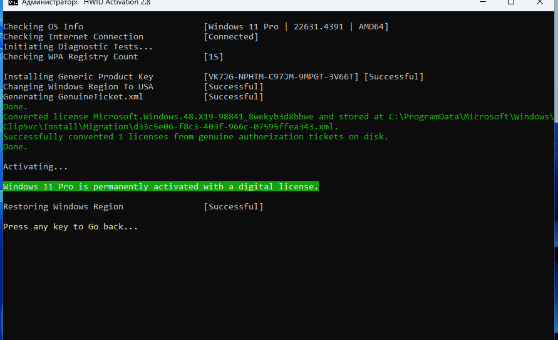The width and height of the screenshot is (558, 340).
Task: Click 'Generating GenuineTicket.xml' line
Action: coord(73,97)
